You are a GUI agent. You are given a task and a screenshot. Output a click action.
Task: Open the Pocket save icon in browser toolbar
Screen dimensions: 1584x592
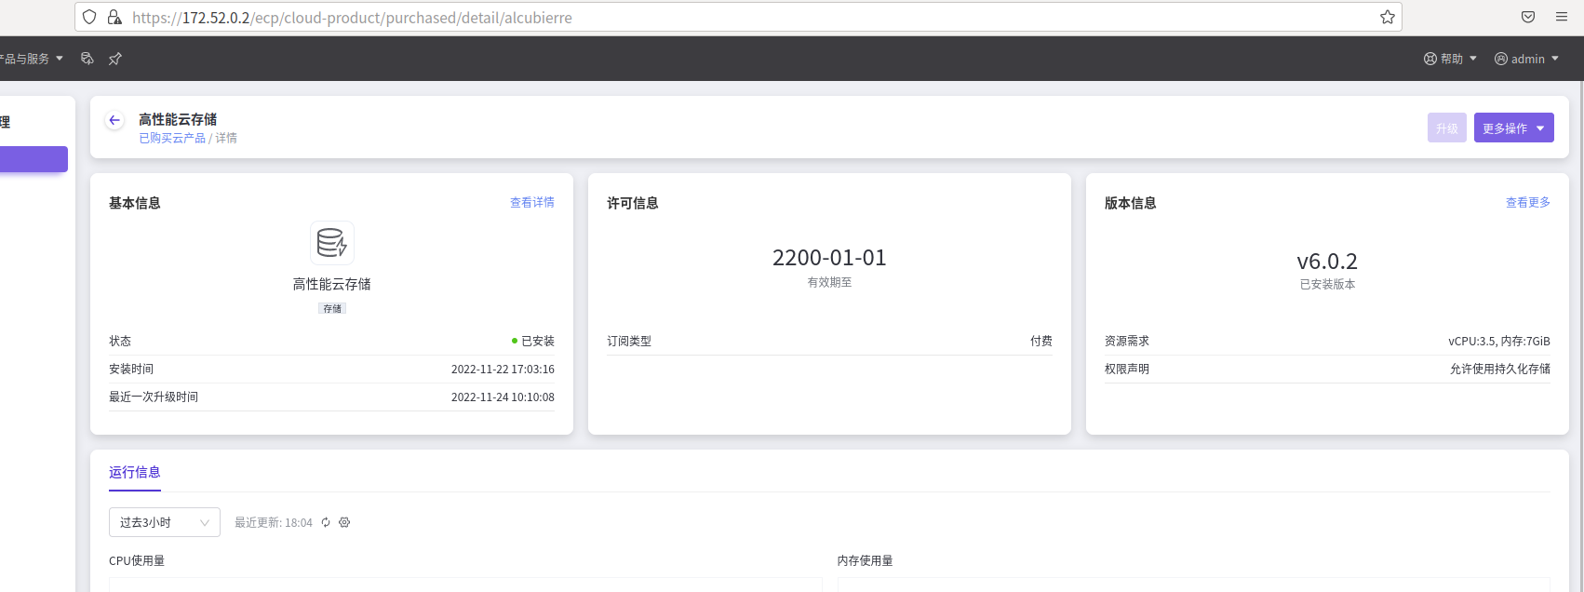point(1528,17)
